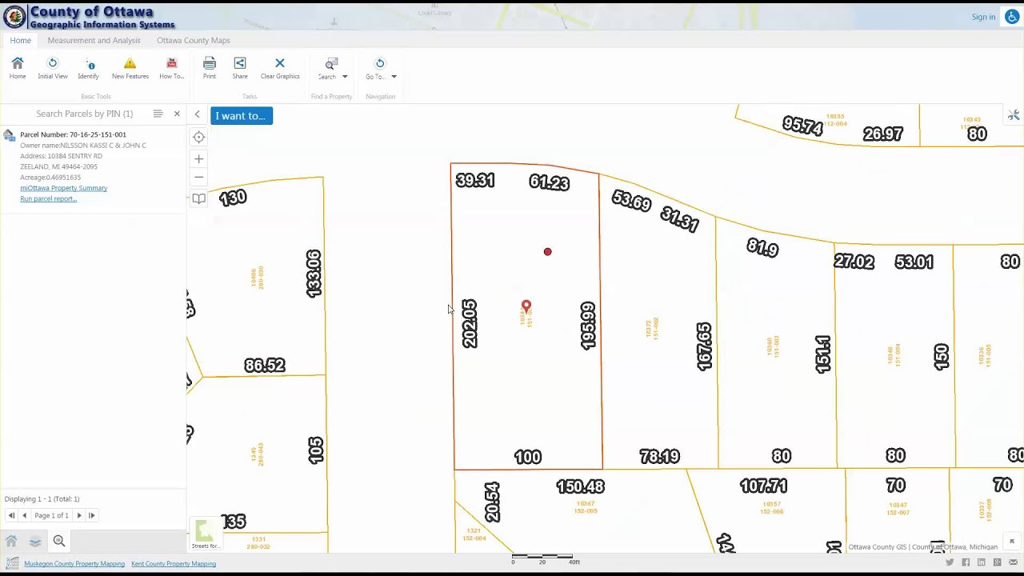Image resolution: width=1024 pixels, height=576 pixels.
Task: Click the Share tool
Action: tap(240, 68)
